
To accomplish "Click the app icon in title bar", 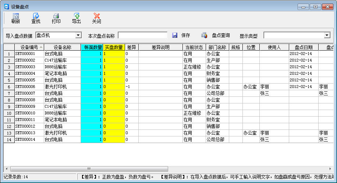I will (6, 6).
